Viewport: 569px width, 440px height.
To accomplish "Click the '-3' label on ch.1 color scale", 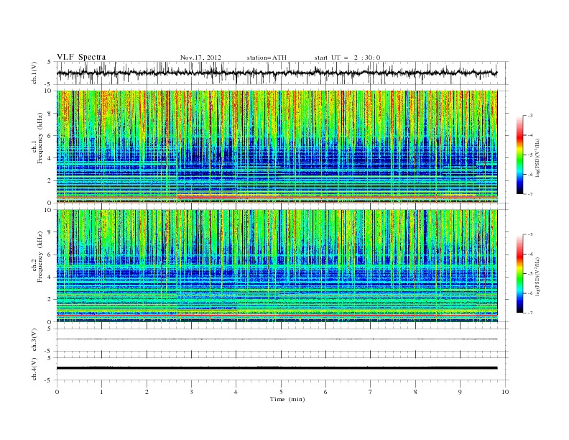I will pos(529,116).
